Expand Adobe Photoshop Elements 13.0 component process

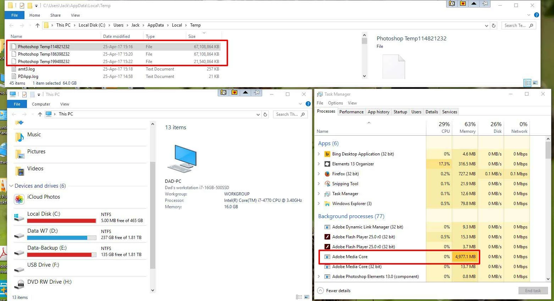click(x=319, y=277)
